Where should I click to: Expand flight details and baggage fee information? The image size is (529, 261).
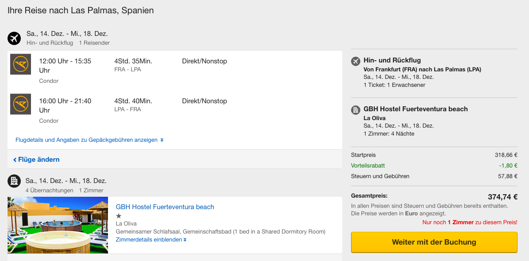pyautogui.click(x=89, y=140)
